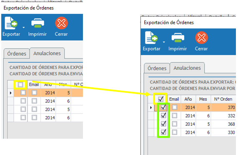Select order number cell 330
This screenshot has height=155, width=238.
tap(223, 132)
